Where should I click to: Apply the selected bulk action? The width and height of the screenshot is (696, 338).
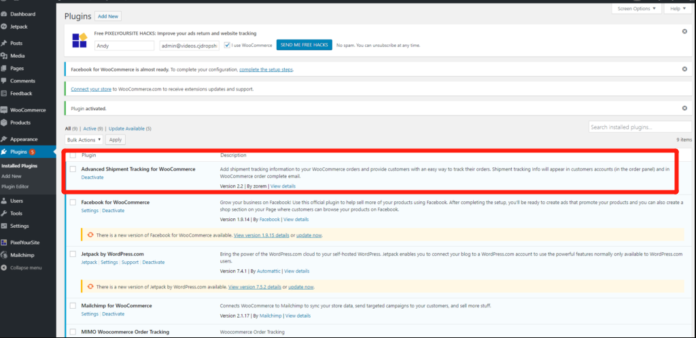point(116,139)
